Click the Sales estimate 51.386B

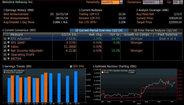[70, 46]
